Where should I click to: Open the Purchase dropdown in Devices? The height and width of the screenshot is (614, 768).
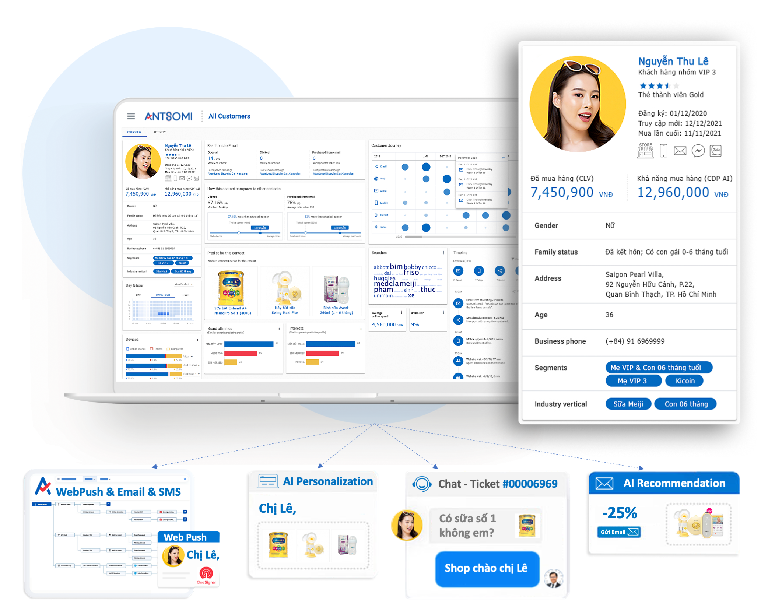(x=191, y=374)
